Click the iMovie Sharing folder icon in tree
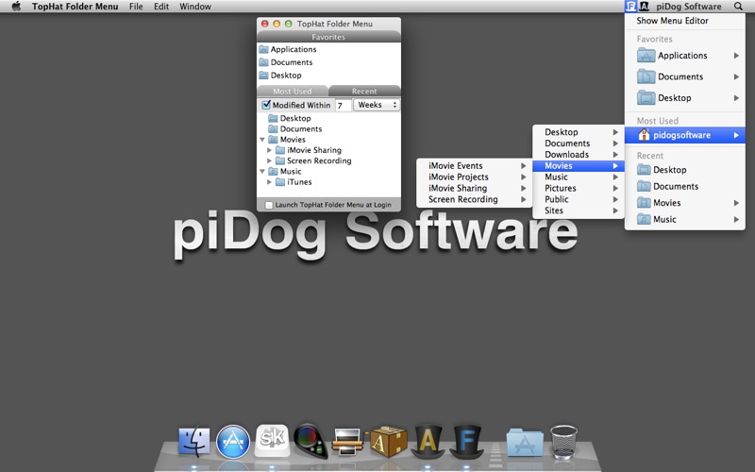Viewport: 755px width, 472px height. [280, 150]
